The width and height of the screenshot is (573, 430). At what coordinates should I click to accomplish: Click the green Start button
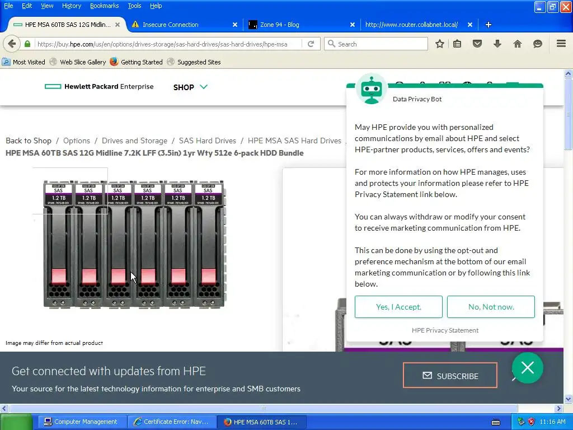click(x=16, y=422)
